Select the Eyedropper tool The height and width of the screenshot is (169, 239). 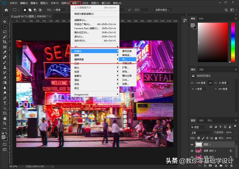pos(5,52)
